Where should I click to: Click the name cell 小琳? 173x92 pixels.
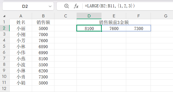21,71
